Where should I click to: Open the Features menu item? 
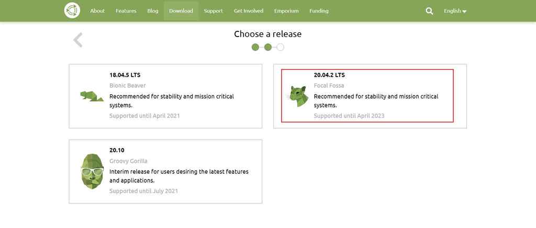click(x=126, y=11)
